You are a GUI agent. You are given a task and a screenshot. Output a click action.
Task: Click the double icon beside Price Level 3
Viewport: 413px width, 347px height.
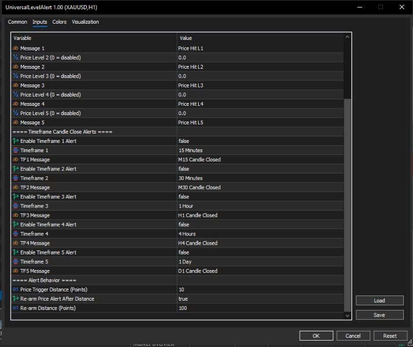(x=16, y=76)
